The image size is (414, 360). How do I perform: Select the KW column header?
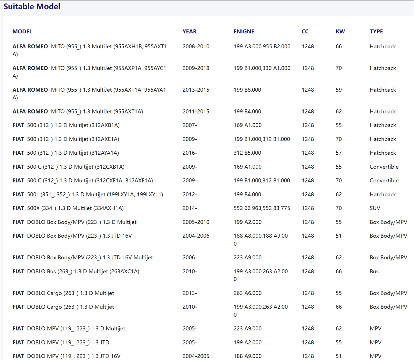coord(340,32)
